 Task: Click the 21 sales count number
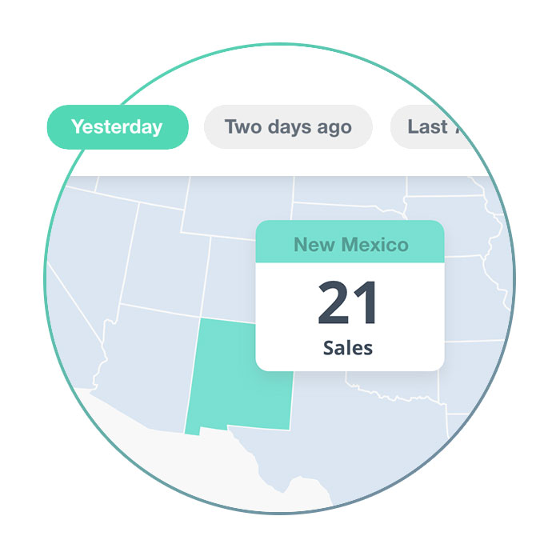click(x=349, y=304)
